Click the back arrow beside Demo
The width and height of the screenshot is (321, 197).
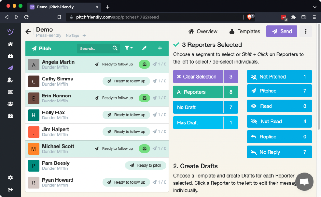28,32
